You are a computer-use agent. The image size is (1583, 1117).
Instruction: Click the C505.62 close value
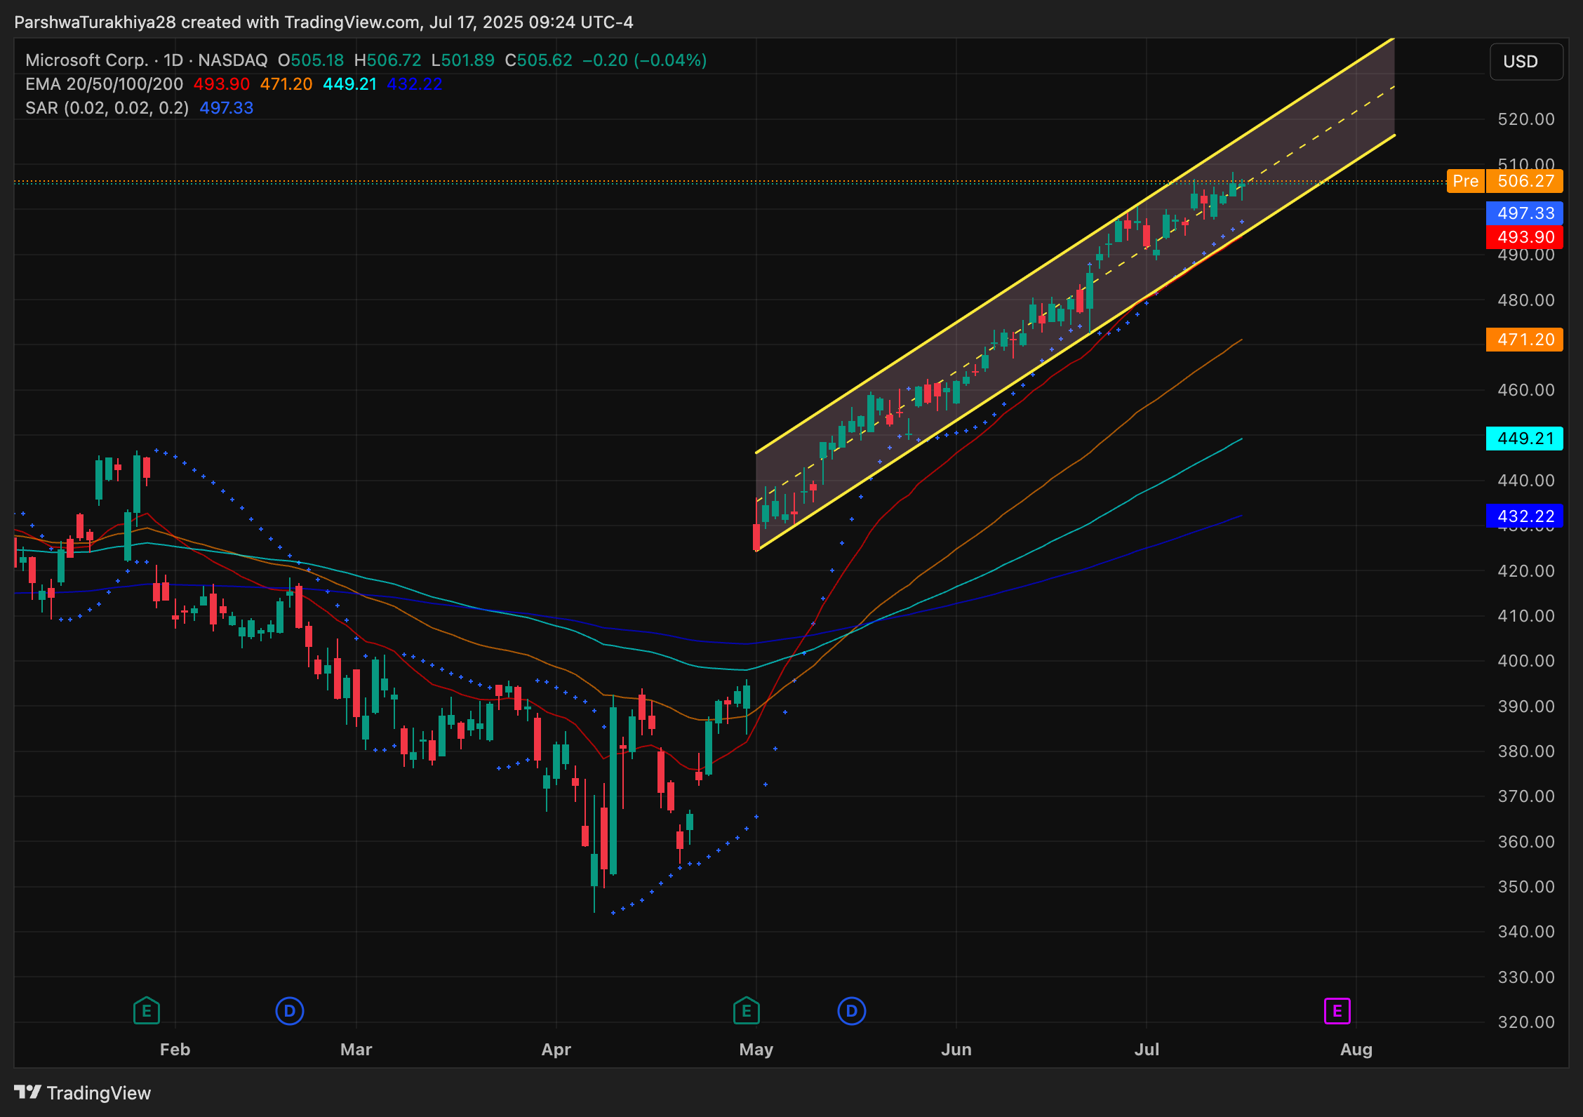click(539, 60)
